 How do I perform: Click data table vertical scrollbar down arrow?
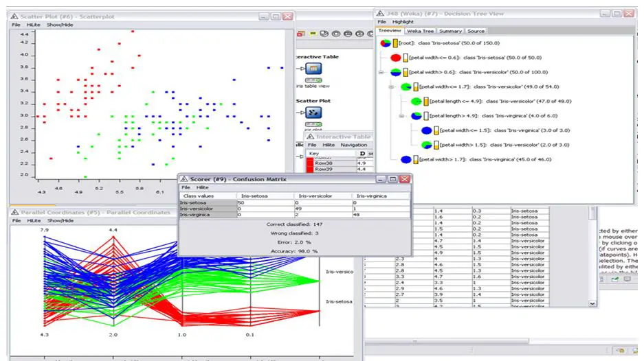592,303
